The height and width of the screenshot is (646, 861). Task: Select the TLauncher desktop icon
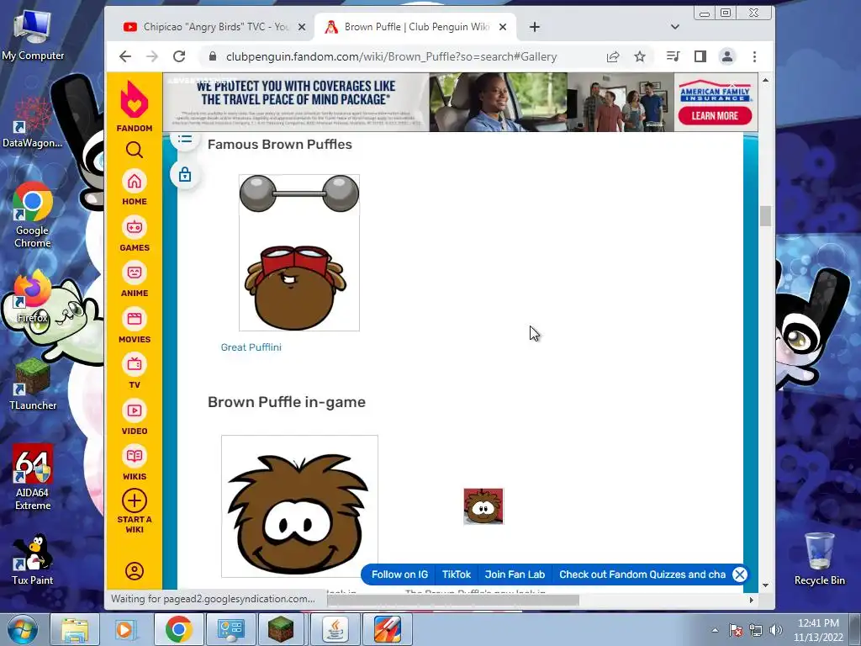point(33,384)
